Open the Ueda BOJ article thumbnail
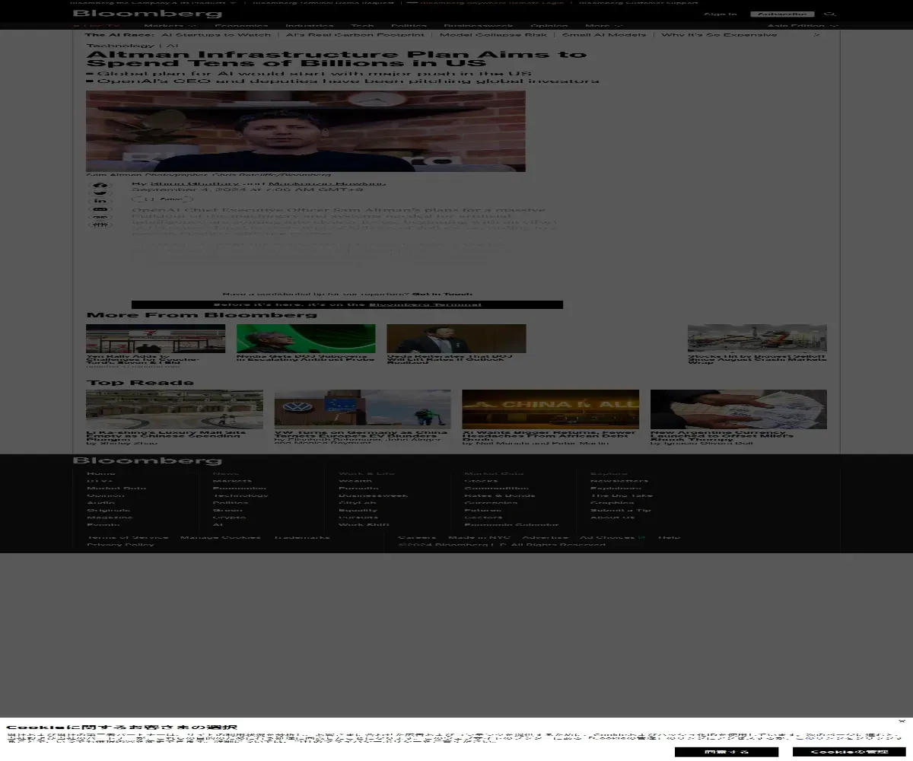This screenshot has height=761, width=913. point(456,339)
